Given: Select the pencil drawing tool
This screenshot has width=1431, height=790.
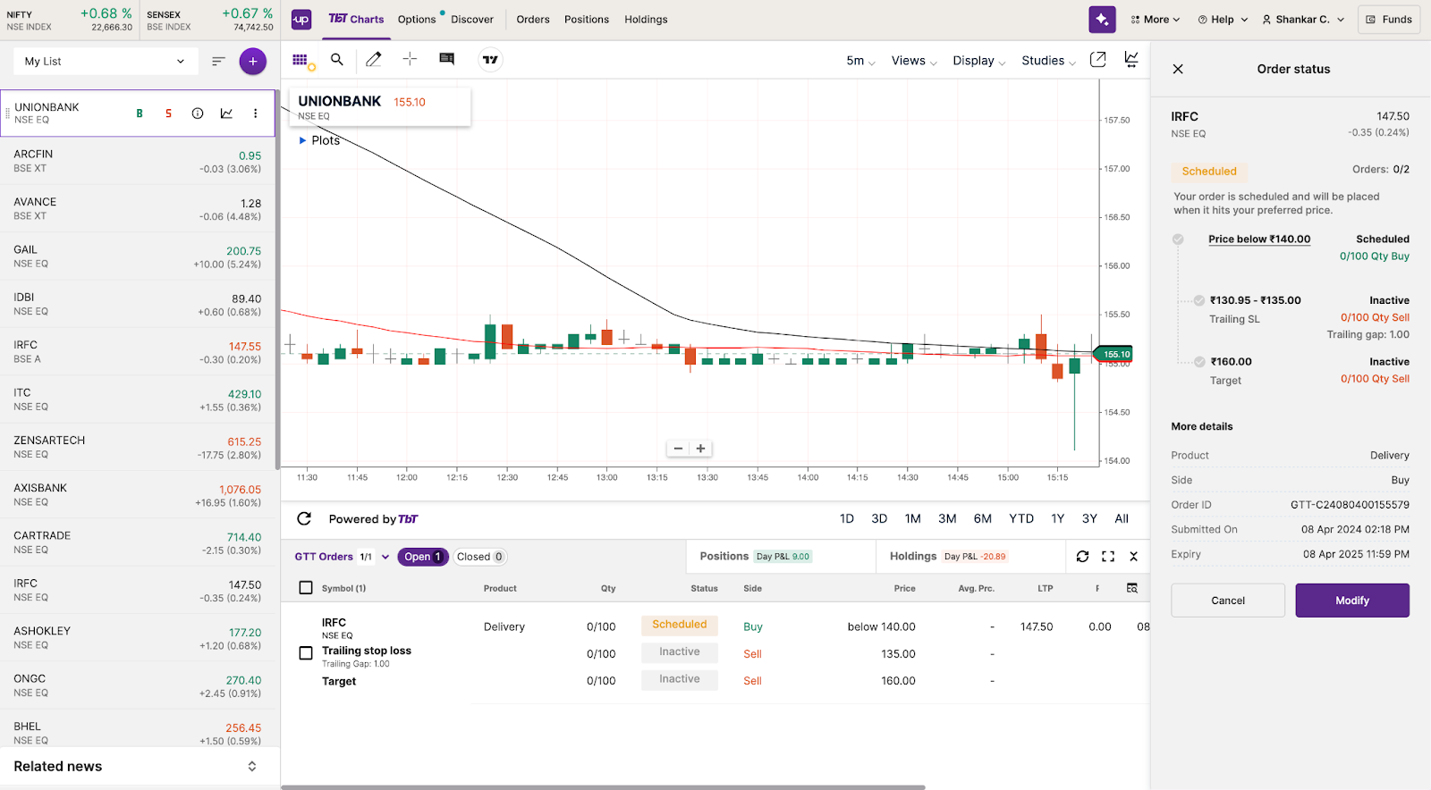Looking at the screenshot, I should click(374, 60).
